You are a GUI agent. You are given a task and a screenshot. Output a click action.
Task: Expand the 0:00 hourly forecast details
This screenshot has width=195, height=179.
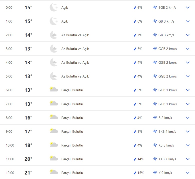tap(188, 7)
